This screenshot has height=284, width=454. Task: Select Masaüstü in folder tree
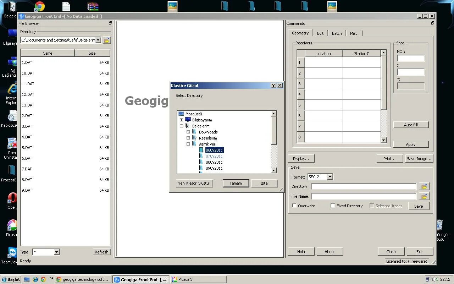click(193, 114)
